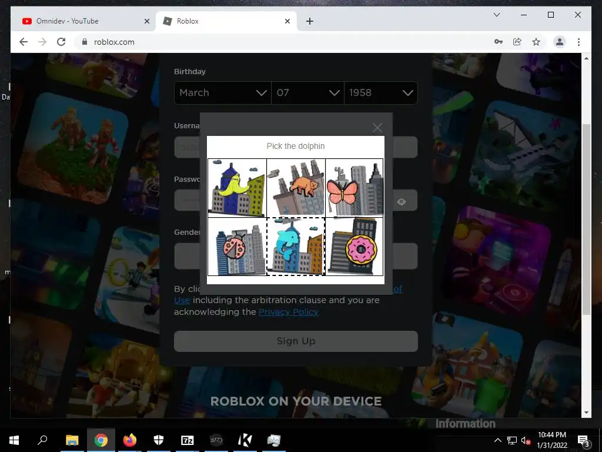The height and width of the screenshot is (452, 602).
Task: Open the taskbar clock showing 10:44 PM
Action: [552, 440]
